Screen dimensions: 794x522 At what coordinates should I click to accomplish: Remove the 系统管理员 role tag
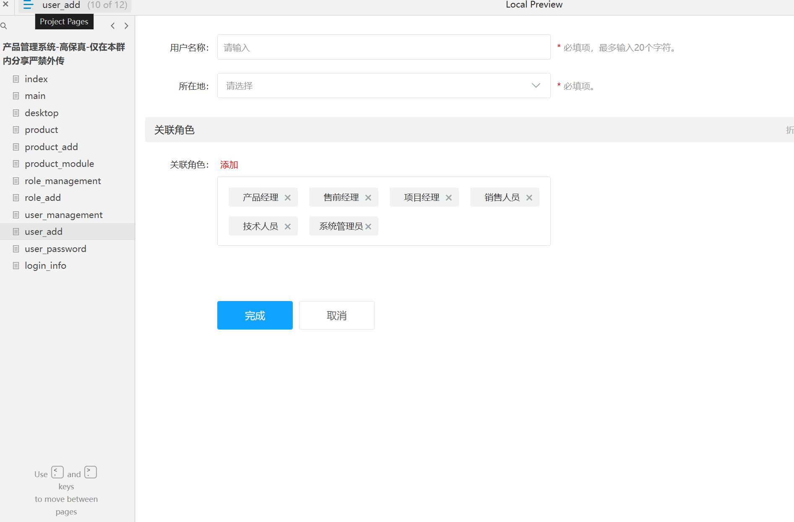pos(368,226)
